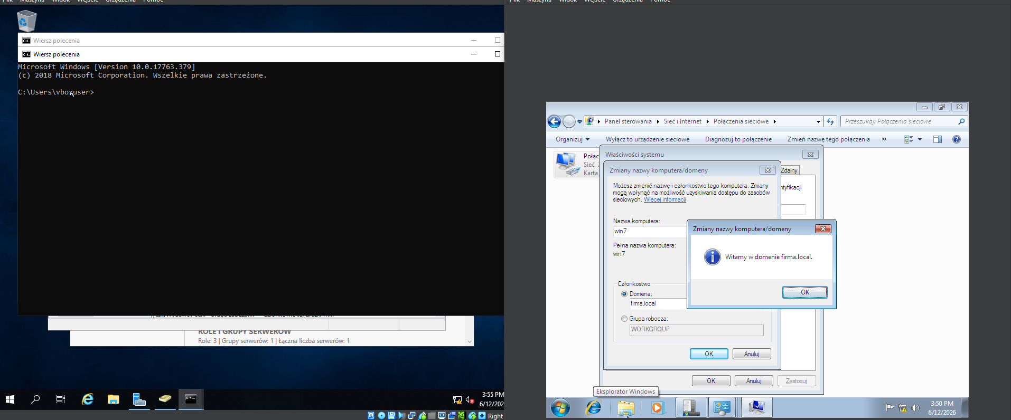Click the Show desktop strip in the Windows 7 taskbar
Viewport: 1011px width, 420px height.
click(x=965, y=408)
